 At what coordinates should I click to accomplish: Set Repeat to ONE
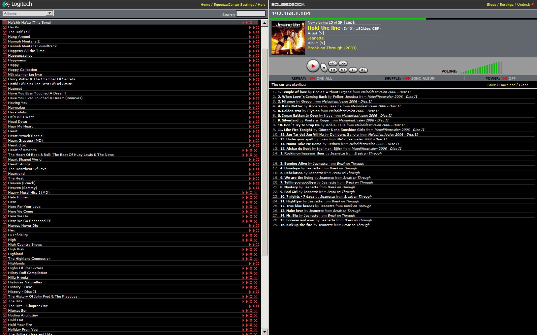[x=320, y=79]
